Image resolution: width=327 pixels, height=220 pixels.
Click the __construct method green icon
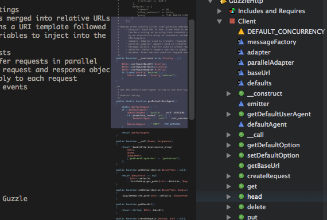242,93
